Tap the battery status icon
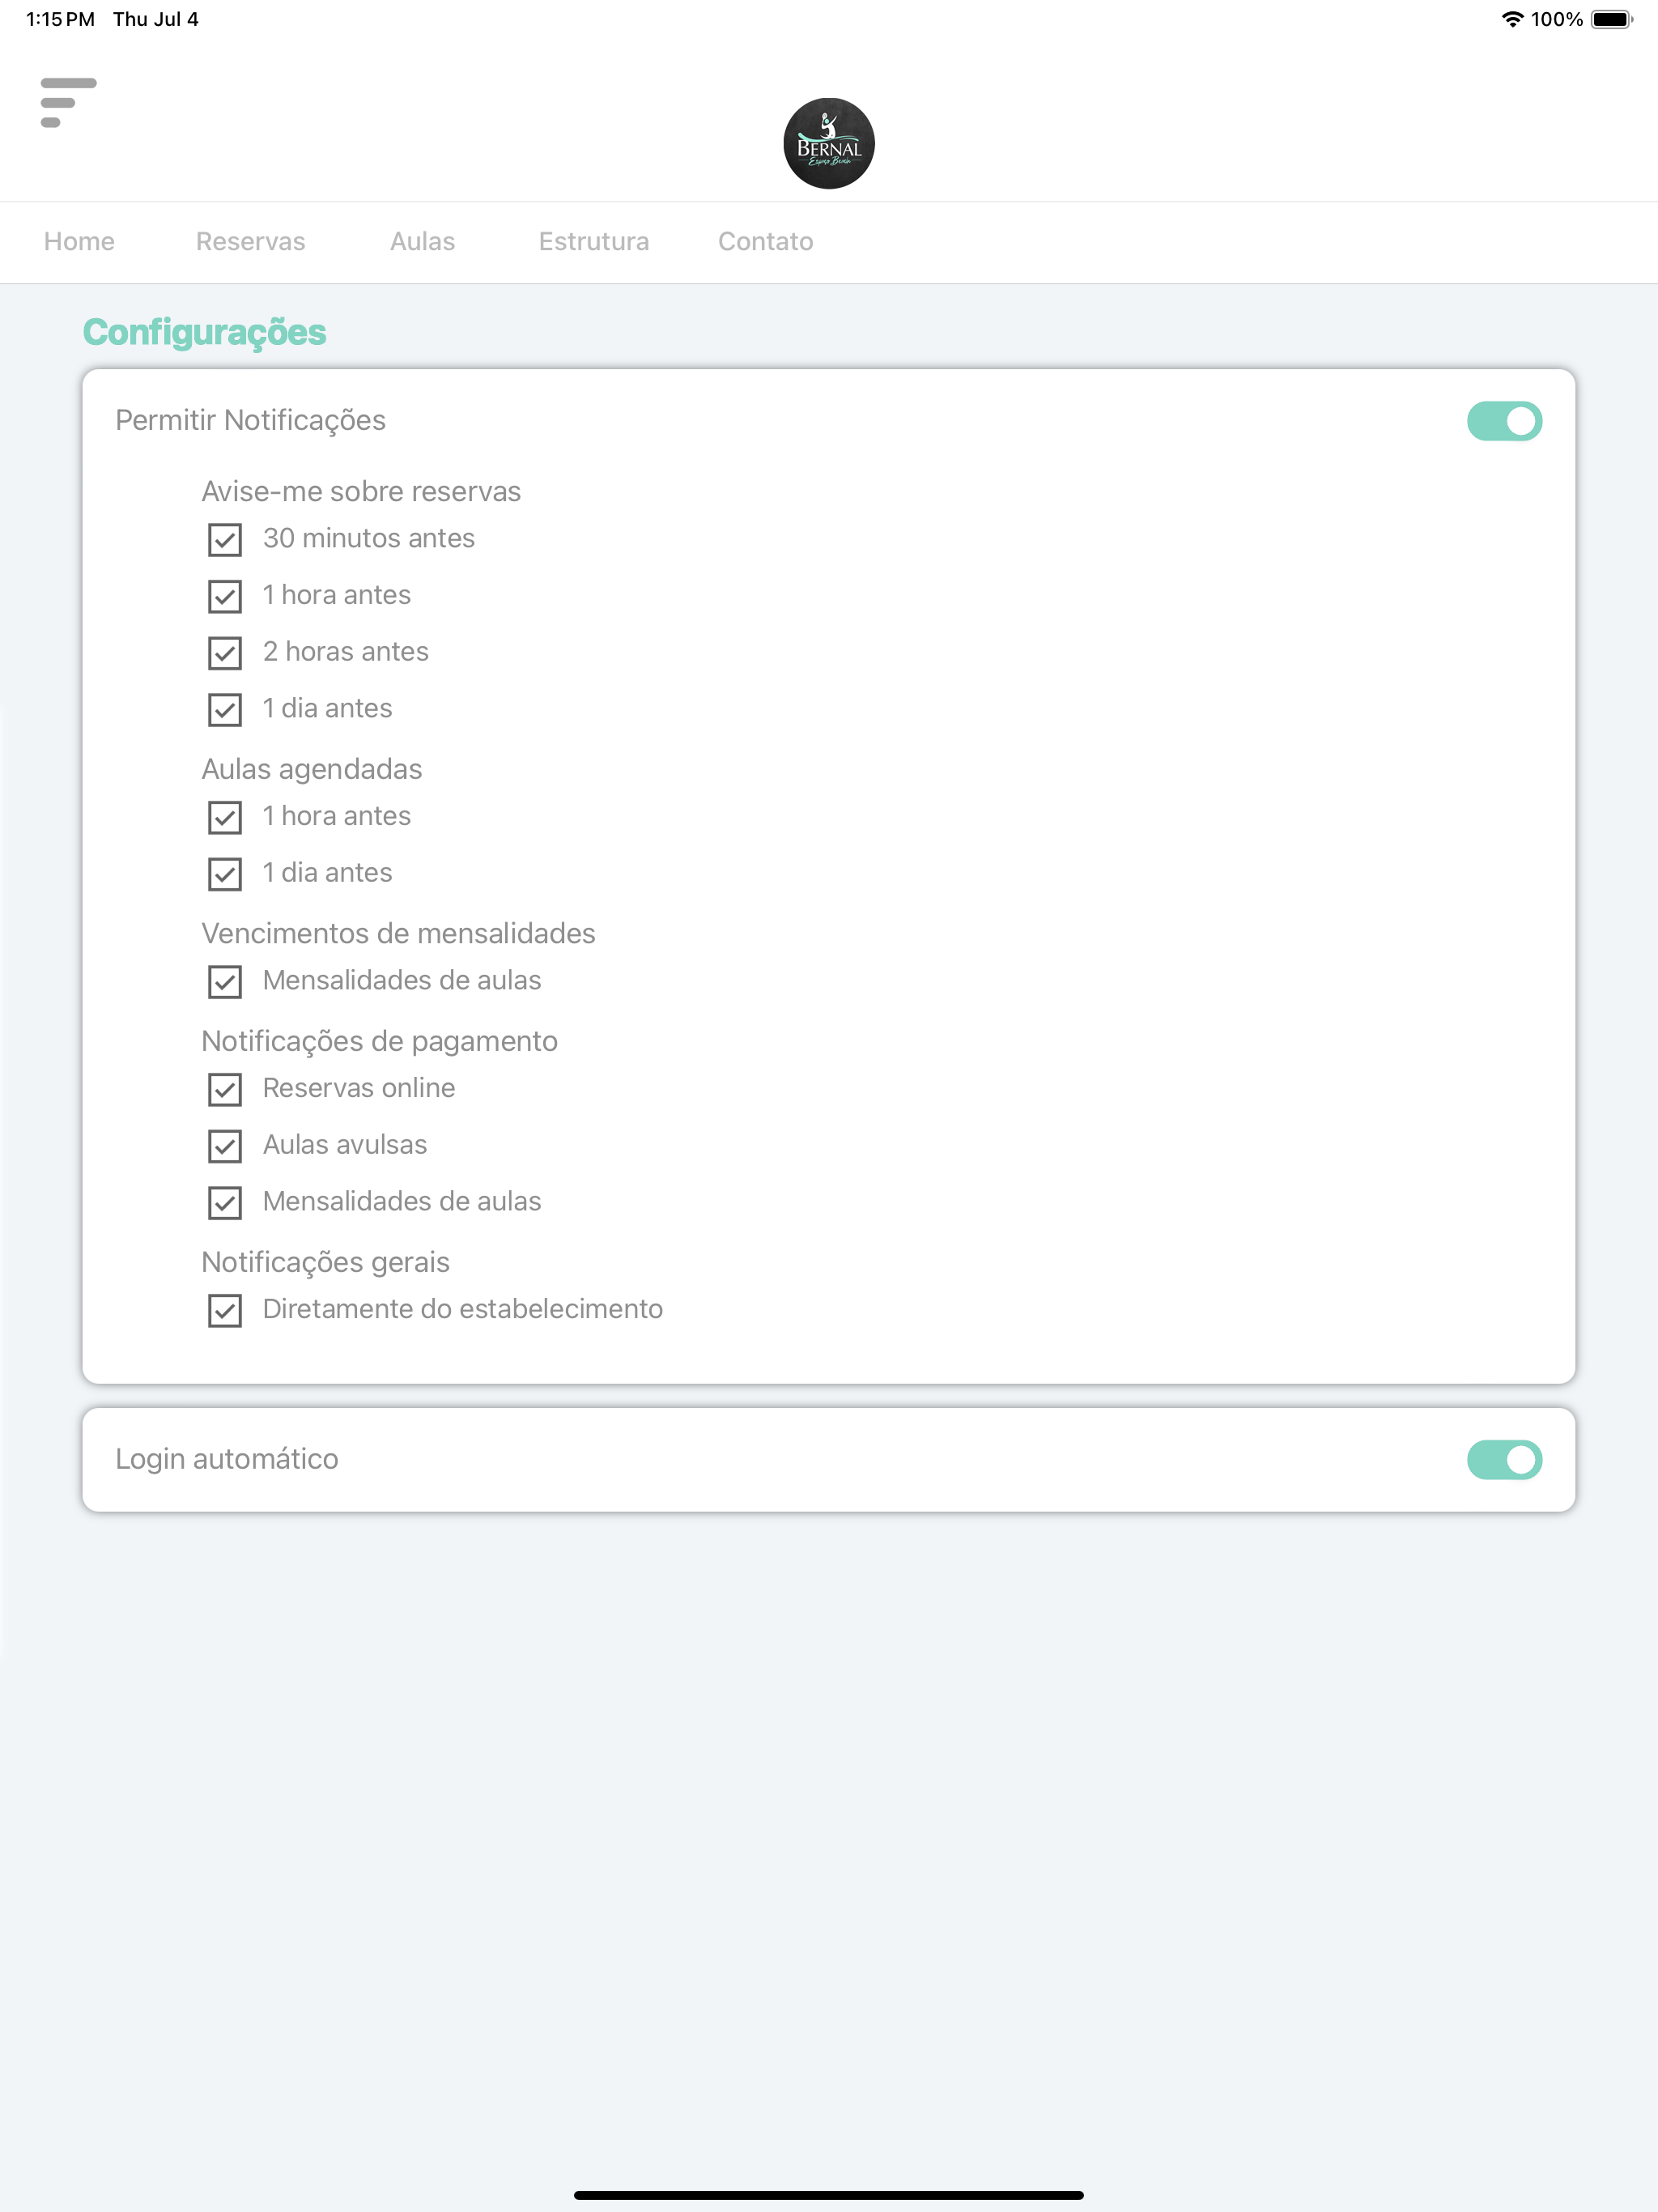The image size is (1658, 2212). point(1611,19)
